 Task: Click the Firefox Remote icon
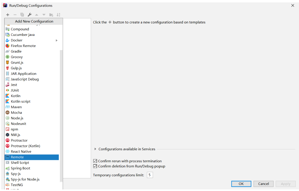[x=7, y=46]
